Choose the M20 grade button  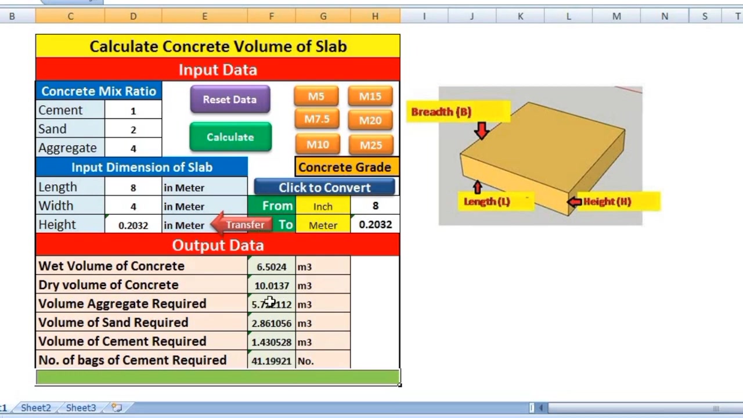[x=370, y=120]
